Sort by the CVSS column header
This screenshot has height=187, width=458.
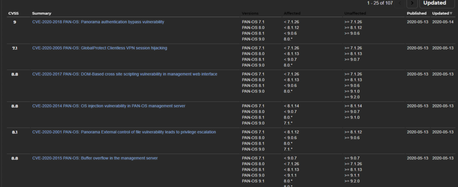[x=13, y=13]
